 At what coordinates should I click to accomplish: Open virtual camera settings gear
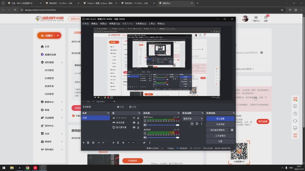pos(232,130)
